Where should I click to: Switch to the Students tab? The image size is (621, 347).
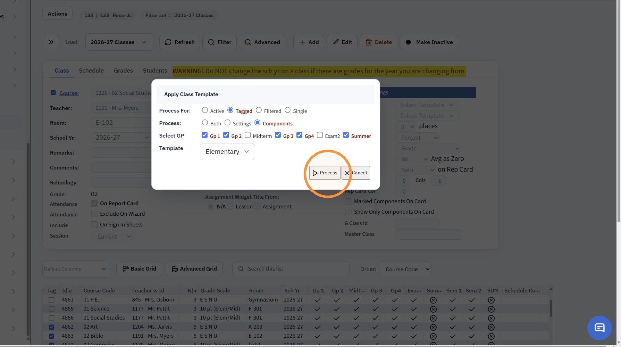[x=155, y=71]
